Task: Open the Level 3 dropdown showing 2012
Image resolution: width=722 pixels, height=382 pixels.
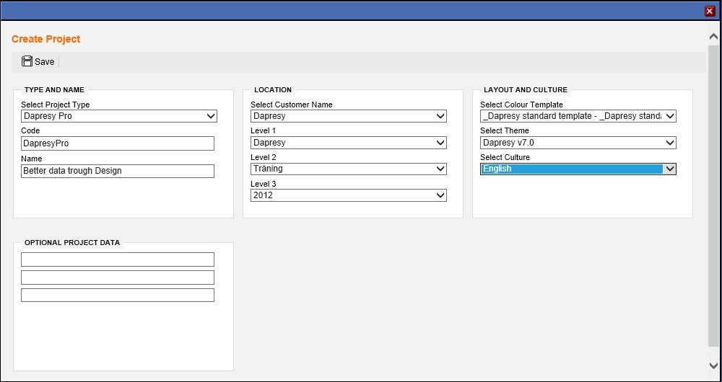Action: pos(349,195)
